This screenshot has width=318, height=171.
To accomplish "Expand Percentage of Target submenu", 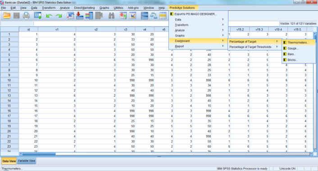I will click(x=254, y=41).
